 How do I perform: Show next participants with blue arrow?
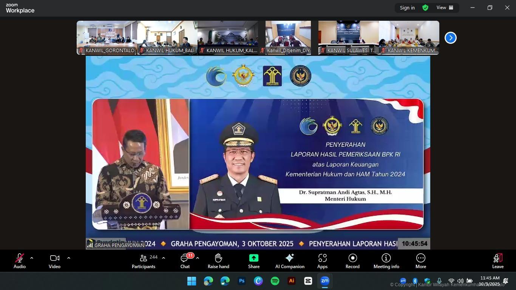pos(450,38)
